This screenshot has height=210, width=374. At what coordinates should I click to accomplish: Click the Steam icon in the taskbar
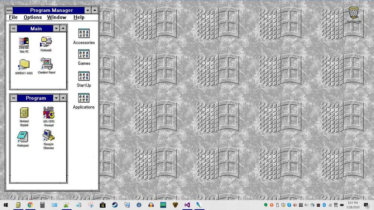(x=115, y=205)
